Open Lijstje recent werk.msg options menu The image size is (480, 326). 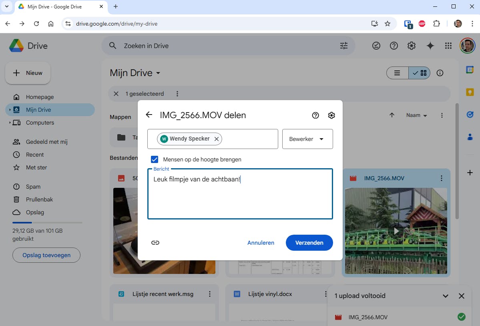[x=210, y=294]
